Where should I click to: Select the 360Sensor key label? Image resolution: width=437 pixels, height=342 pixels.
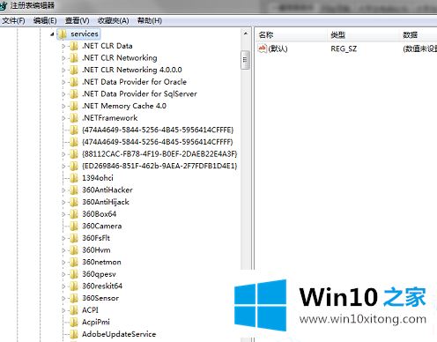100,298
